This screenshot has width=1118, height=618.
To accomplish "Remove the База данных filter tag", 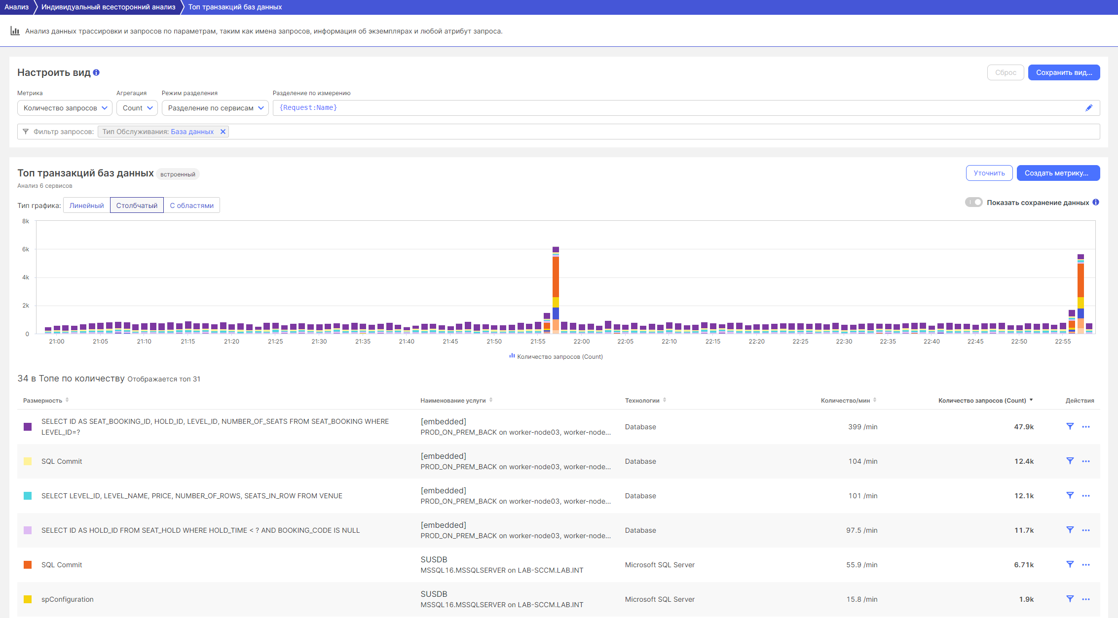I will [x=223, y=132].
